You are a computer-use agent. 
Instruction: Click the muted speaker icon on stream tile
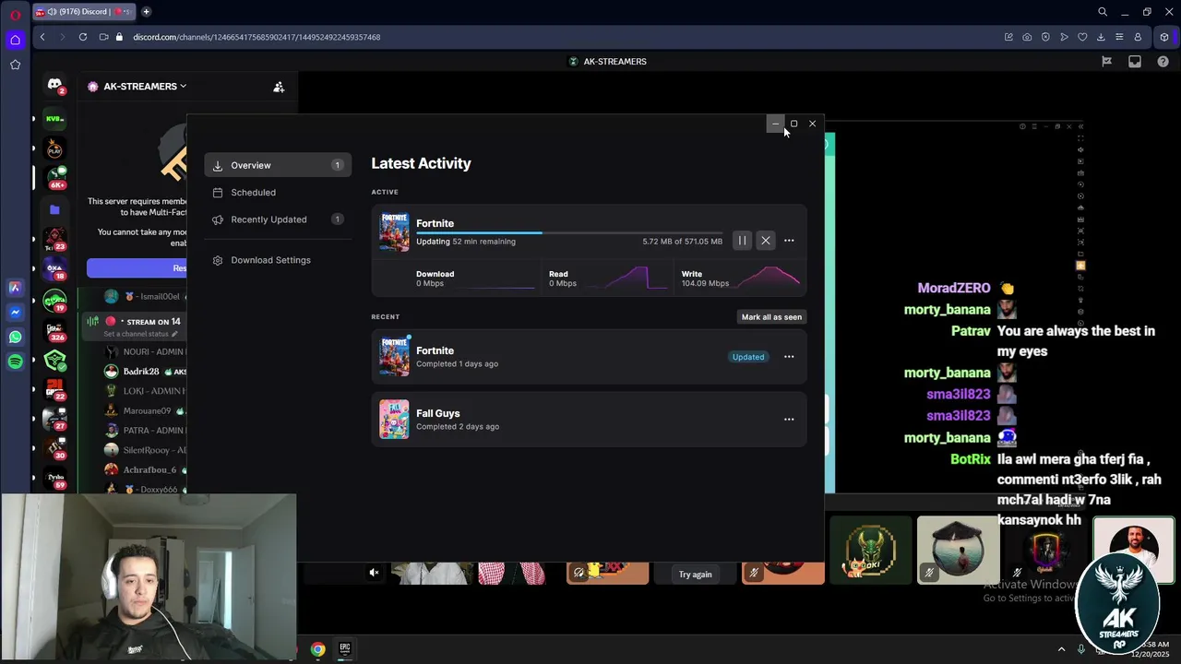pyautogui.click(x=374, y=573)
